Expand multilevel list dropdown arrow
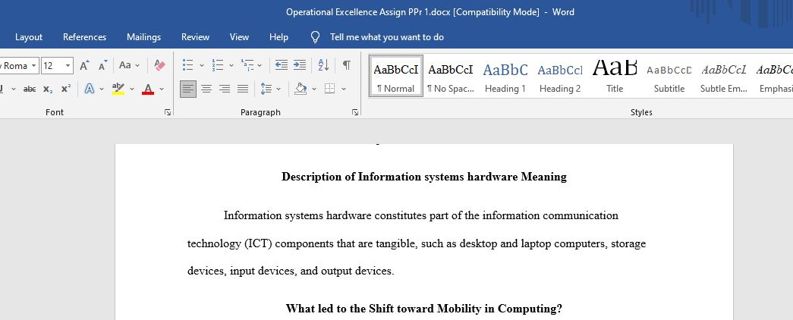 [260, 65]
